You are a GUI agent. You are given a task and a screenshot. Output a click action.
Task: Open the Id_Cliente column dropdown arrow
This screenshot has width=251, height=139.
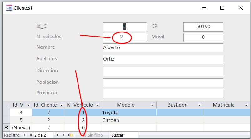61,105
